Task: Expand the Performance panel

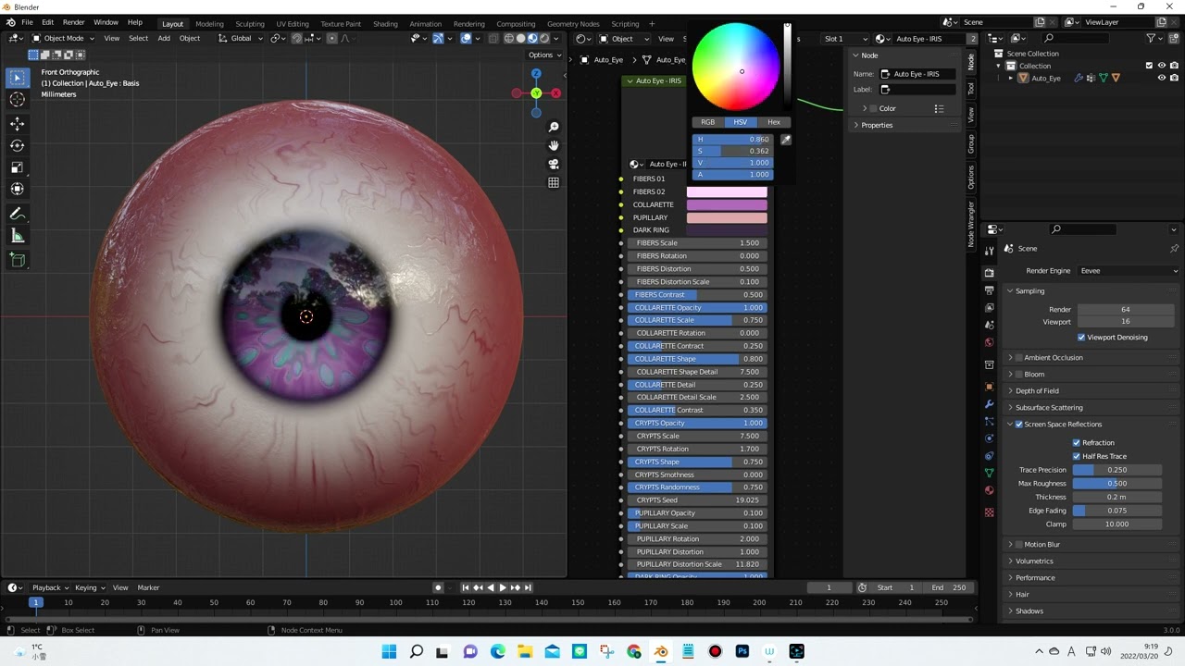Action: coord(1035,578)
